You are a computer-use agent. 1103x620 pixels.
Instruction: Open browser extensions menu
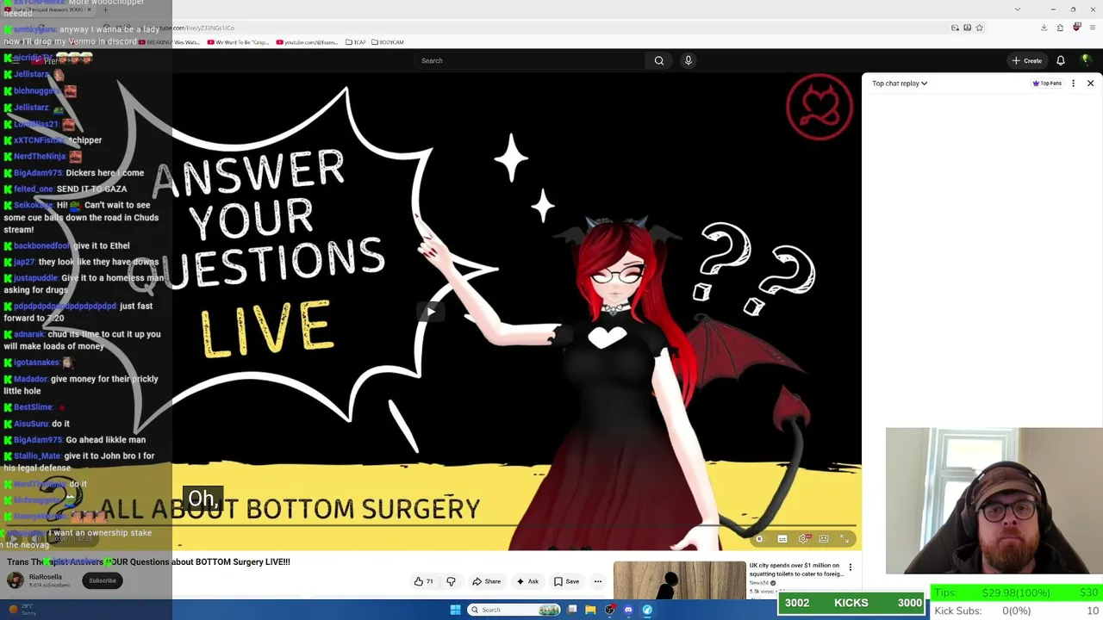1060,28
